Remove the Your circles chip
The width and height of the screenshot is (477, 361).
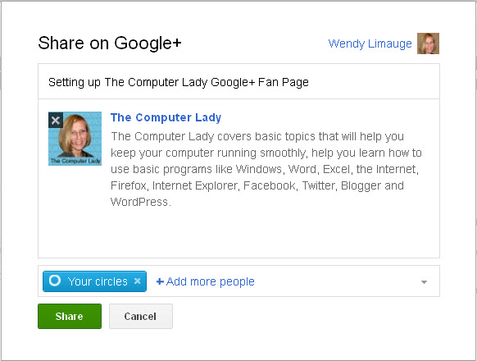click(x=137, y=281)
